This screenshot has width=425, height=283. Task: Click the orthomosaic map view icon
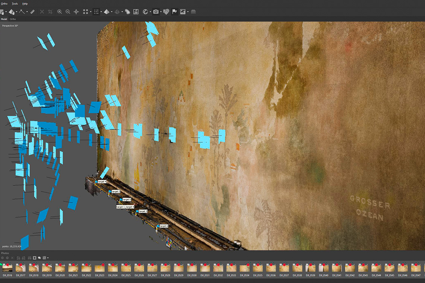(136, 12)
